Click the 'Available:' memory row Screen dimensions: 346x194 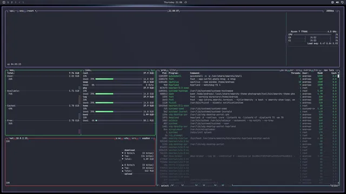coord(43,91)
